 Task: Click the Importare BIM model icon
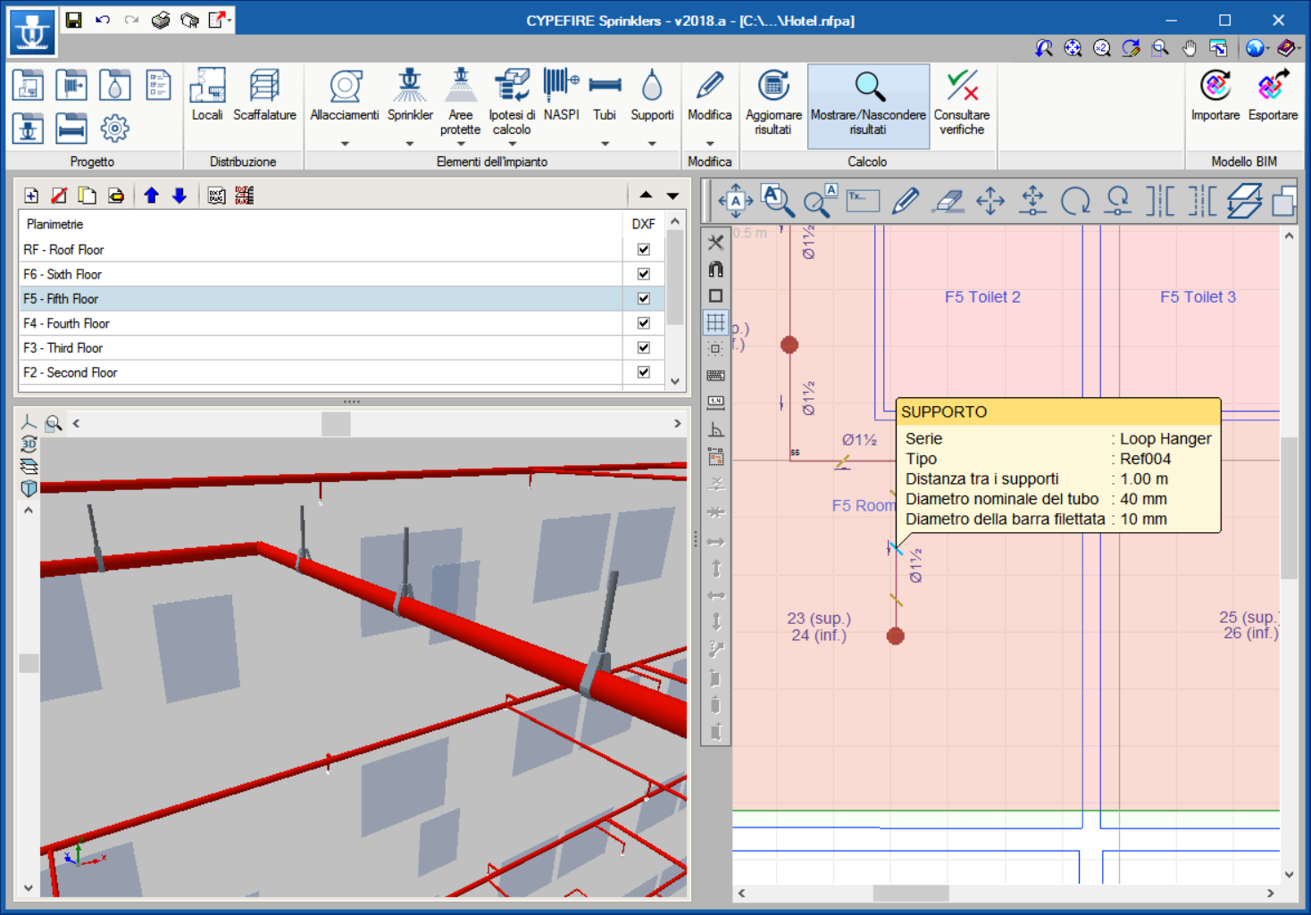tap(1215, 95)
